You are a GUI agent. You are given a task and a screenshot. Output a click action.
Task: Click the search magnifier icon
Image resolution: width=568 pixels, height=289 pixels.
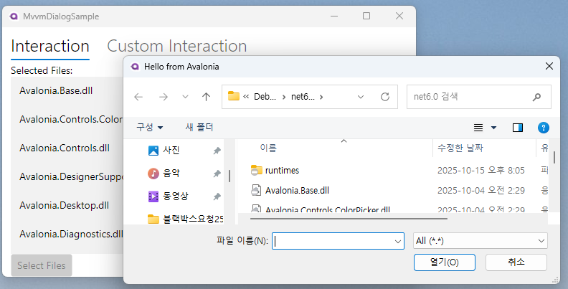point(536,97)
